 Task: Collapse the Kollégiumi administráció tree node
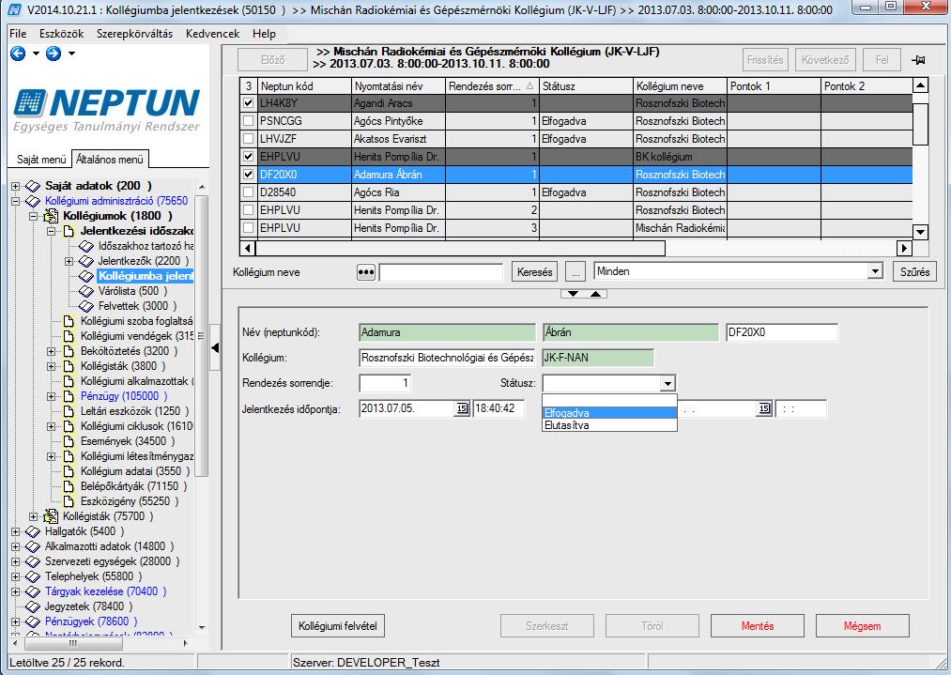click(x=16, y=201)
